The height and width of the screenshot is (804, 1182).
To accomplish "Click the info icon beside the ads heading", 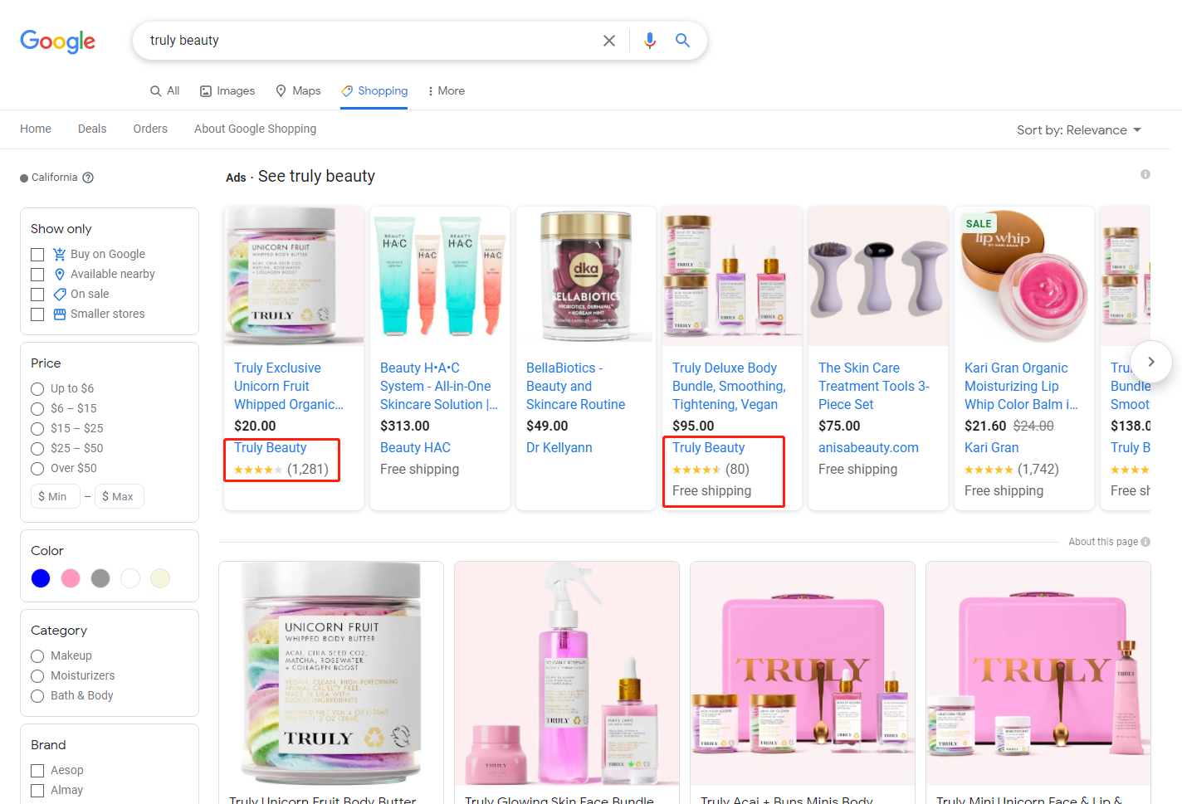I will pos(1145,174).
